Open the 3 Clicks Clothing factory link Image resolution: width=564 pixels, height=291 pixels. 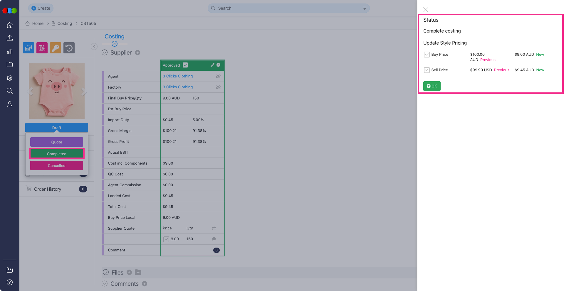[178, 87]
